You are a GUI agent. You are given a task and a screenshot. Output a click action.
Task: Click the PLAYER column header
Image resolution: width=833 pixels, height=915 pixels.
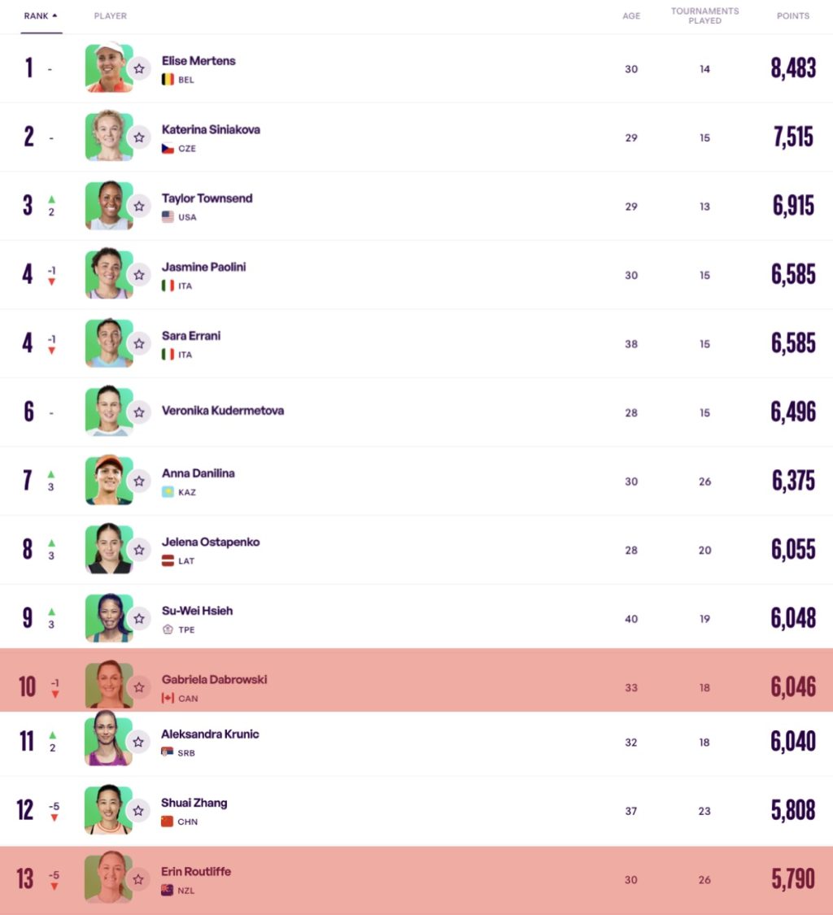pyautogui.click(x=110, y=16)
